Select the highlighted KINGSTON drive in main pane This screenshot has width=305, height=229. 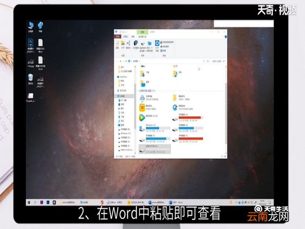155,149
